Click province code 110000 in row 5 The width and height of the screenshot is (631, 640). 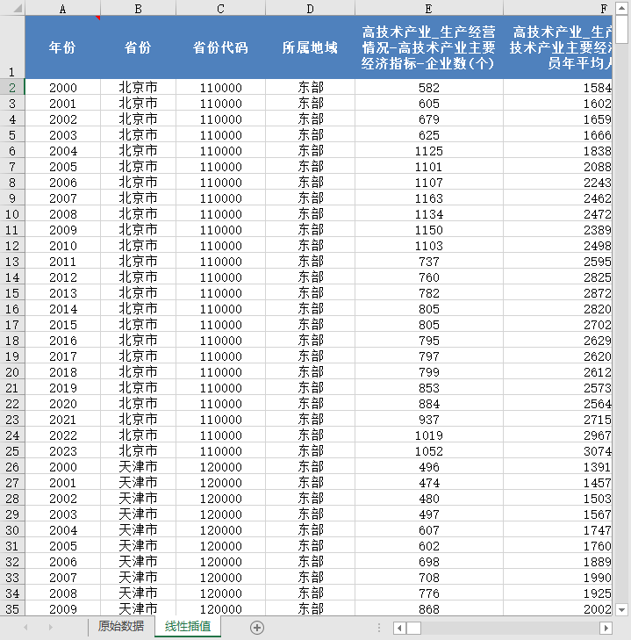click(220, 134)
